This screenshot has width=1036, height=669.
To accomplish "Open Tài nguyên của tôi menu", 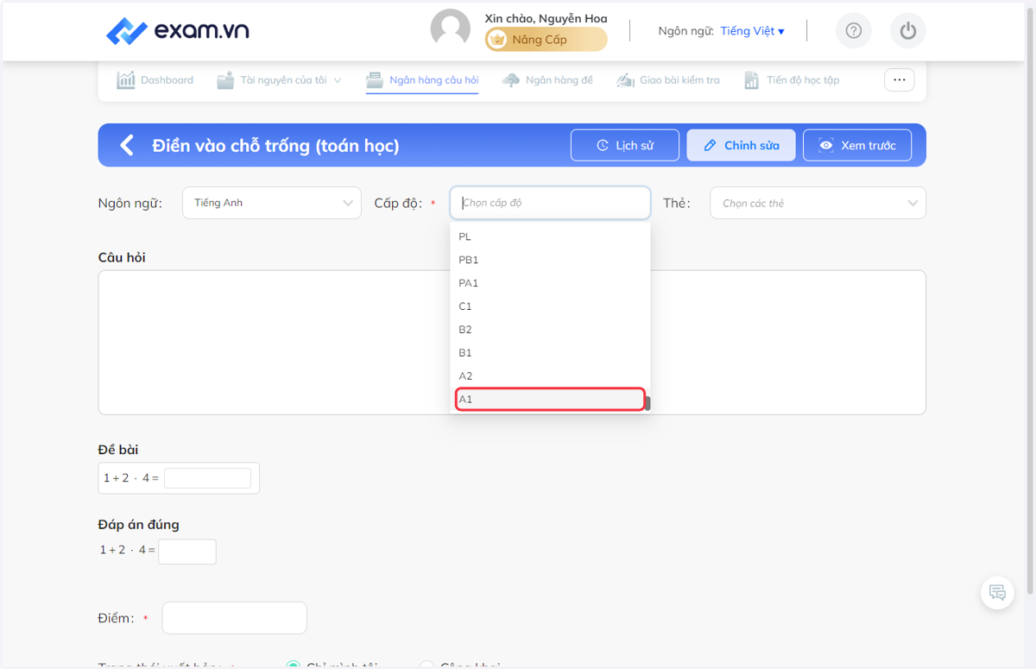I will pyautogui.click(x=279, y=80).
